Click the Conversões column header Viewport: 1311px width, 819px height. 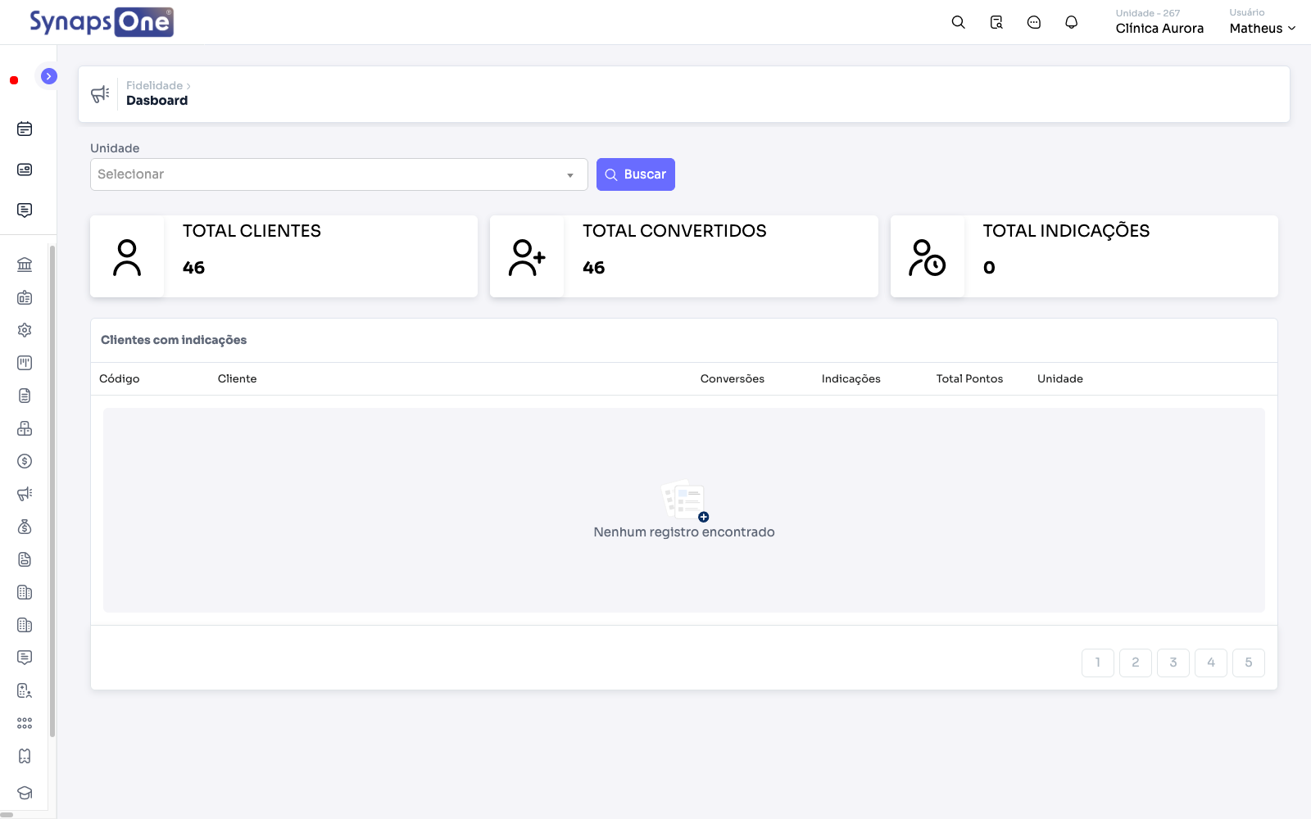pos(733,378)
